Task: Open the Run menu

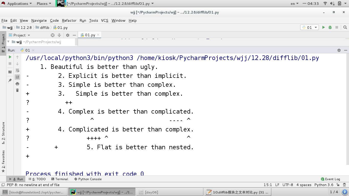Action: coord(83,20)
